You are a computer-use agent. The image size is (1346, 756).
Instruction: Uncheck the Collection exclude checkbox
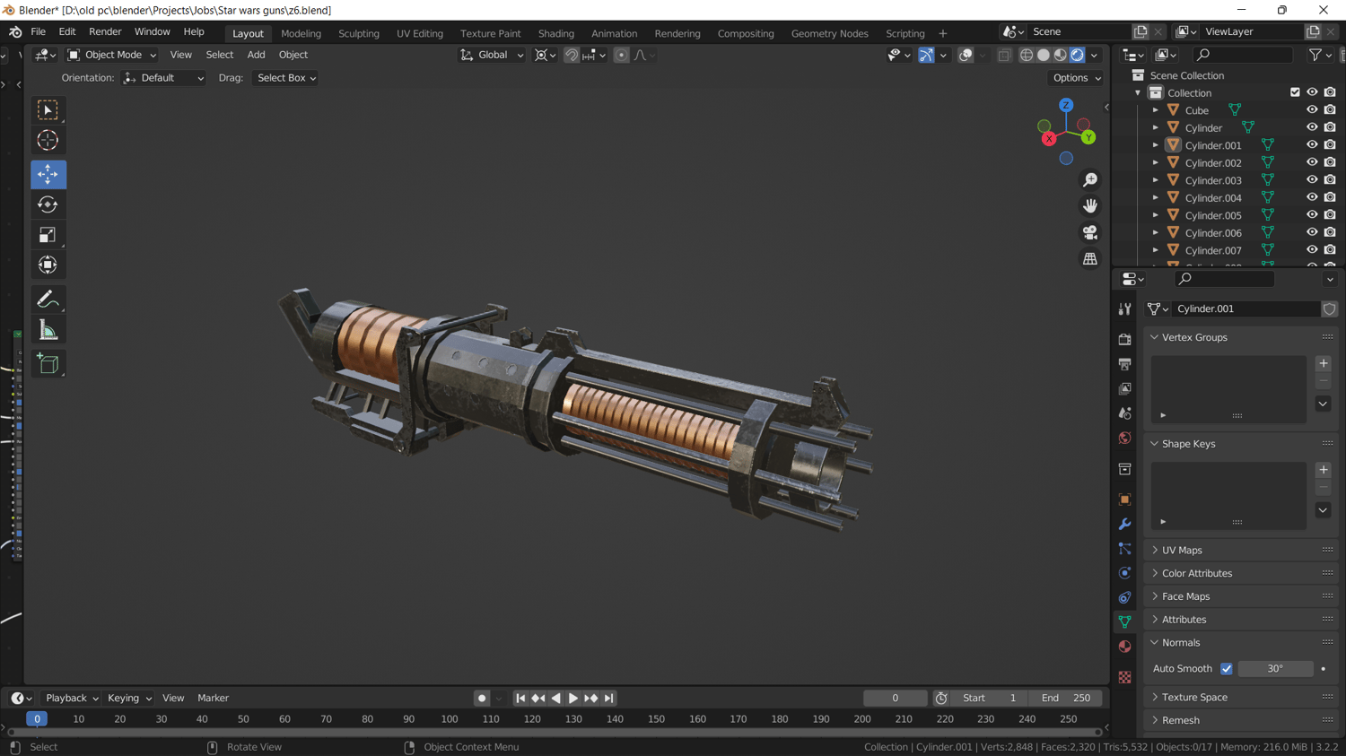(1295, 92)
